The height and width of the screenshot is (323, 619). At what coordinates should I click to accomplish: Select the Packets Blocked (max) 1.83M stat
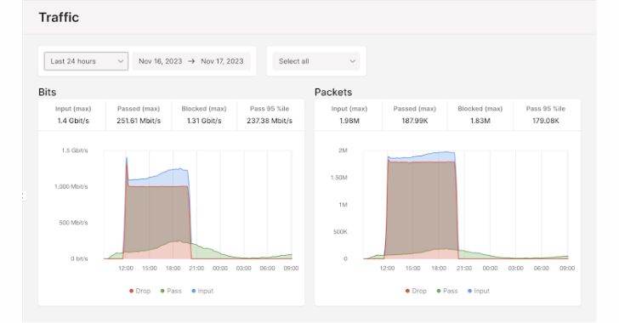pyautogui.click(x=480, y=115)
